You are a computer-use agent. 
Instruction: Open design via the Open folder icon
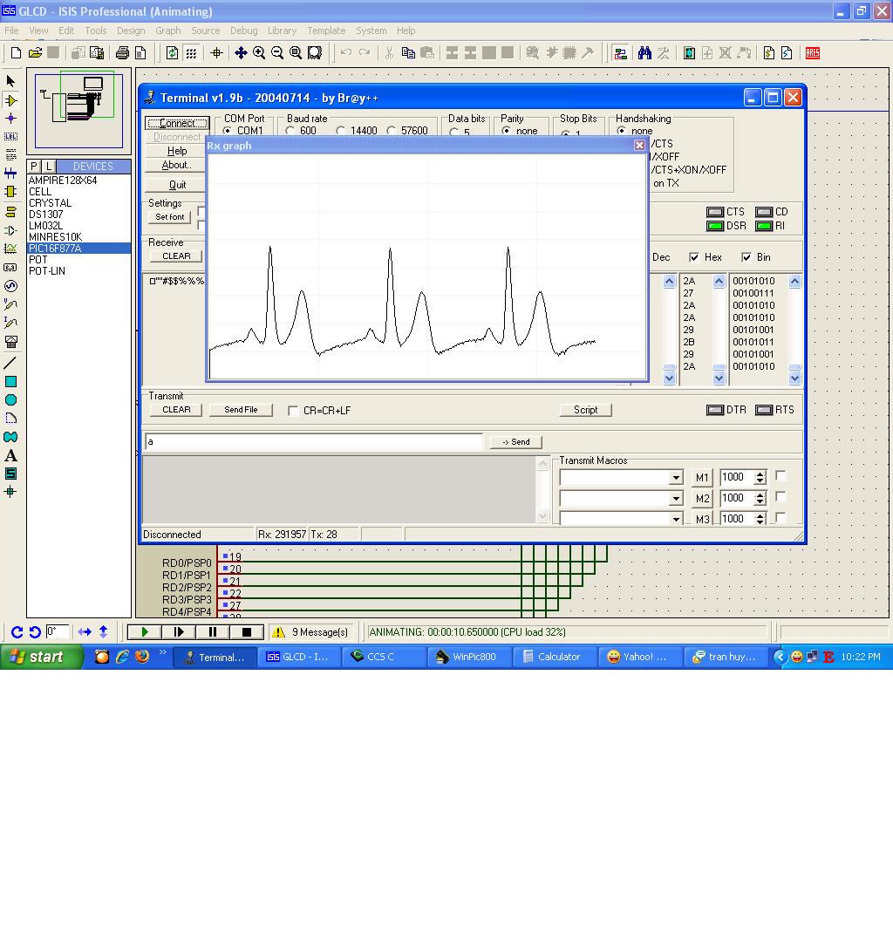[x=35, y=53]
